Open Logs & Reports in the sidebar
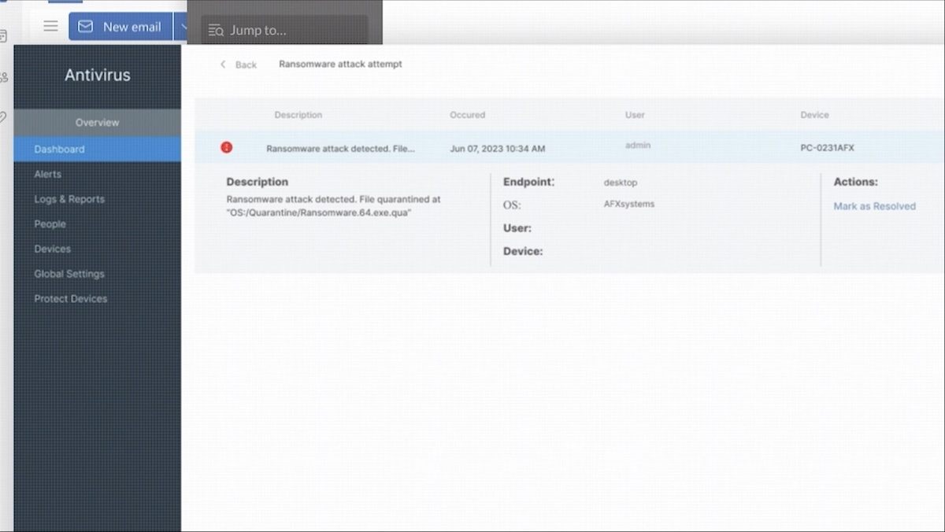 [x=69, y=199]
